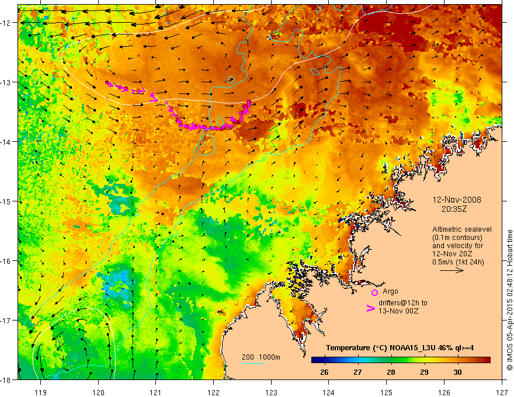The image size is (514, 397).
Task: Click the '(0.1m contours)' text
Action: click(x=457, y=238)
